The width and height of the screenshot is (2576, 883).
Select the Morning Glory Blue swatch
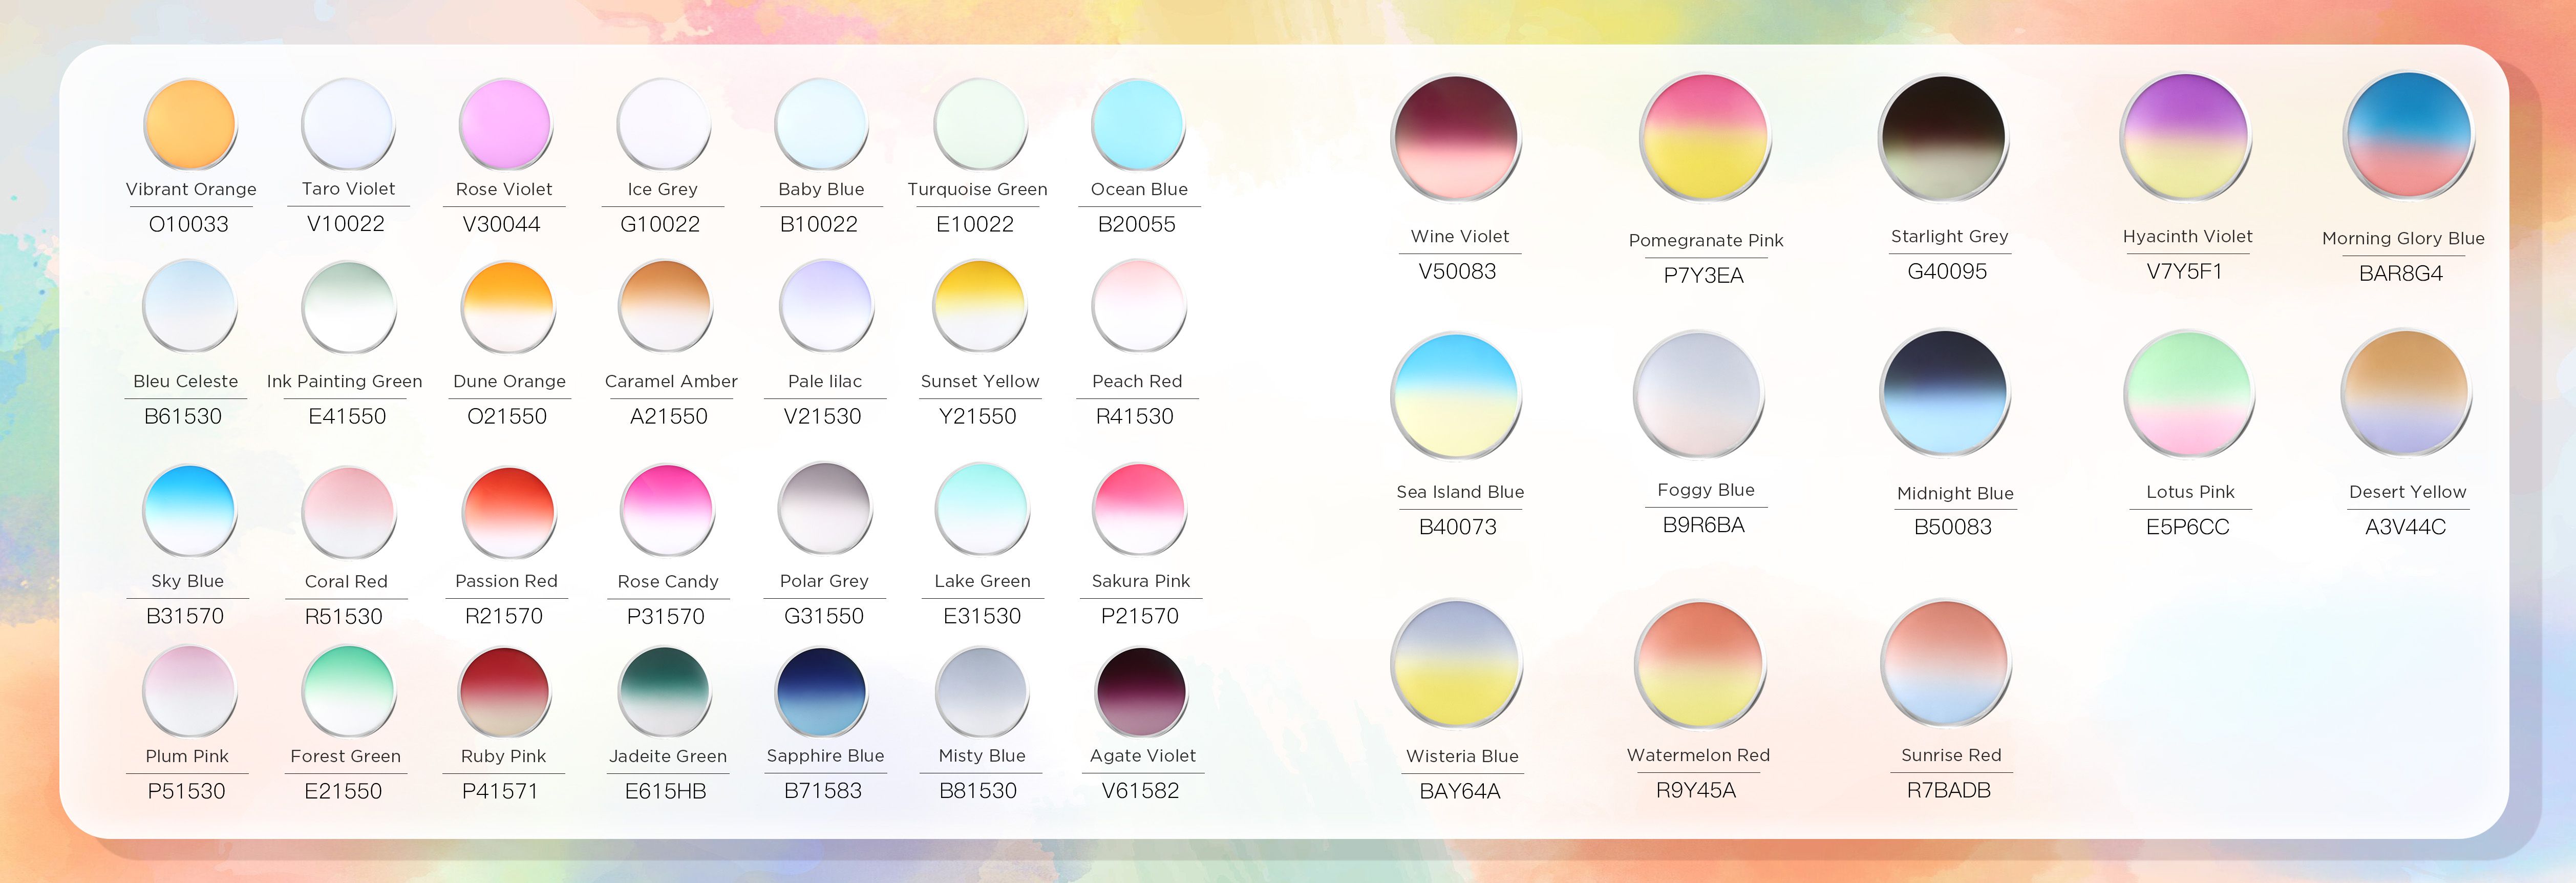click(2409, 136)
